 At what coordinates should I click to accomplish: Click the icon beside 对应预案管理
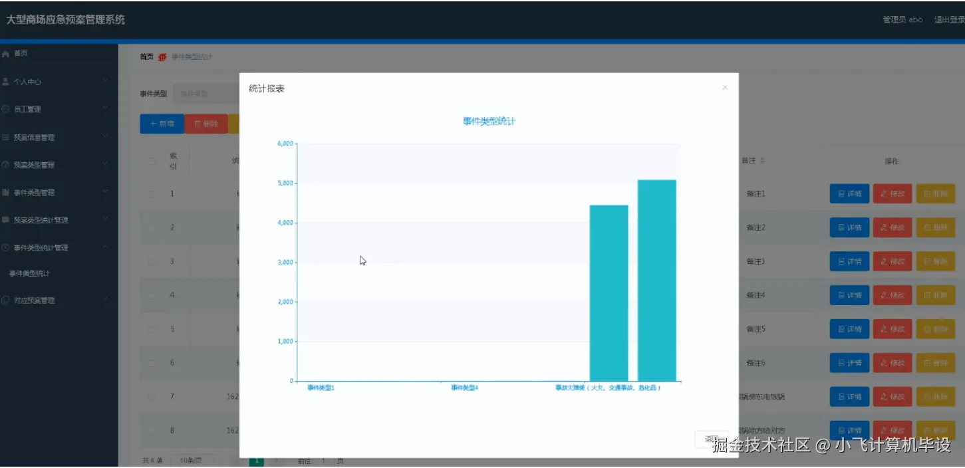pos(6,300)
